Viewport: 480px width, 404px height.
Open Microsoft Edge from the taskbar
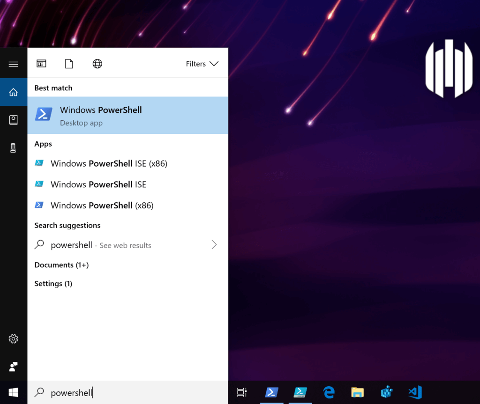(x=329, y=392)
